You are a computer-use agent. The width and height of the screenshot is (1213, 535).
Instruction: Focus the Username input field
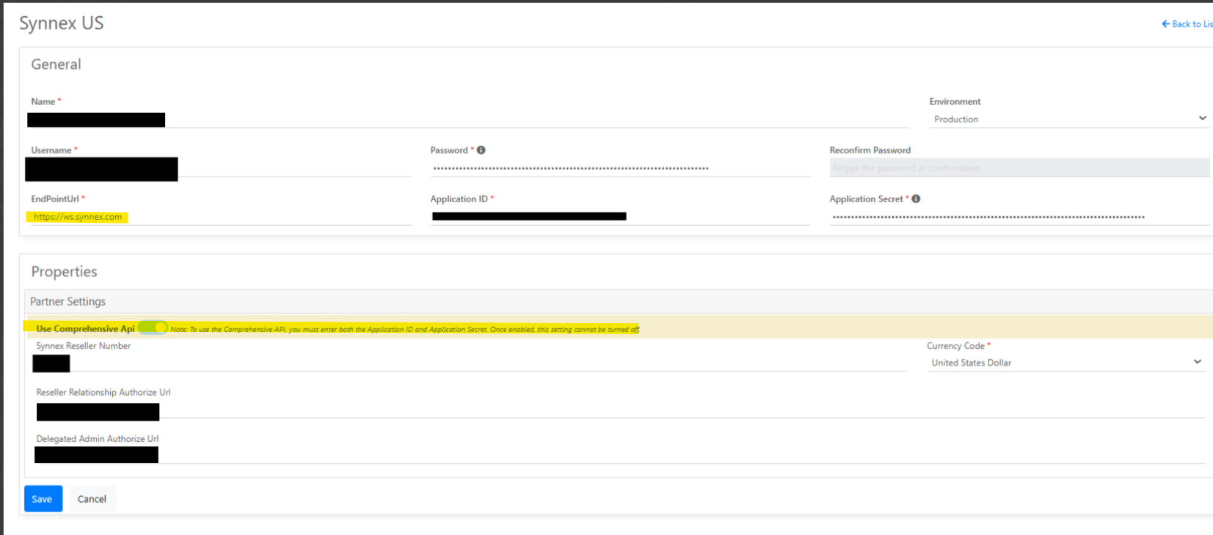(x=221, y=168)
